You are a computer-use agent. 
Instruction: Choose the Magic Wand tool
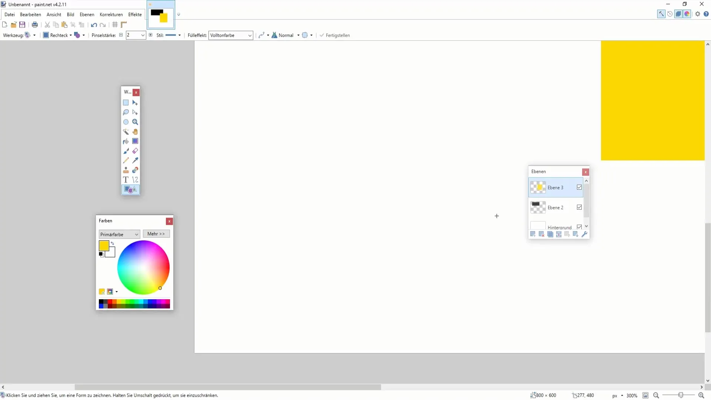click(x=126, y=131)
